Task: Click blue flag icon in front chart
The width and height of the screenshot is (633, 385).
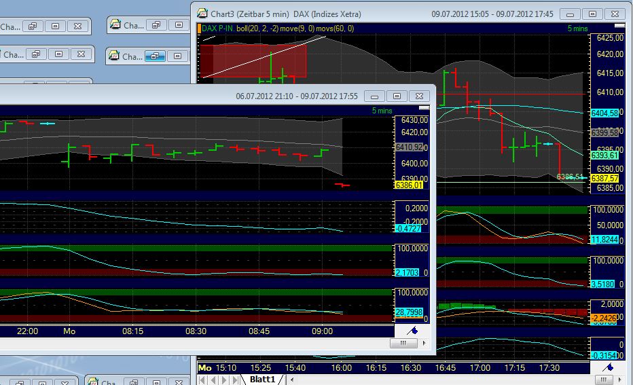Action: (412, 331)
